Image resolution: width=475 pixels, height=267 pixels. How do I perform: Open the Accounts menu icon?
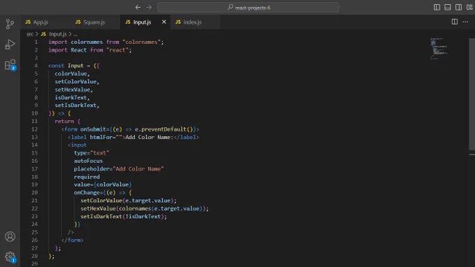10,236
